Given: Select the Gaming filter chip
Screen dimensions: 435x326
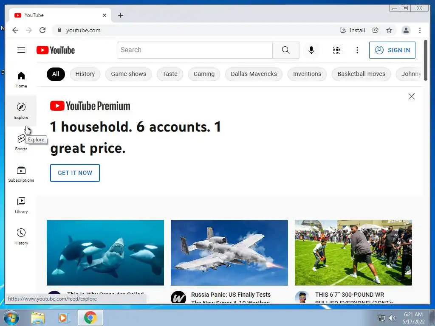Looking at the screenshot, I should (204, 74).
